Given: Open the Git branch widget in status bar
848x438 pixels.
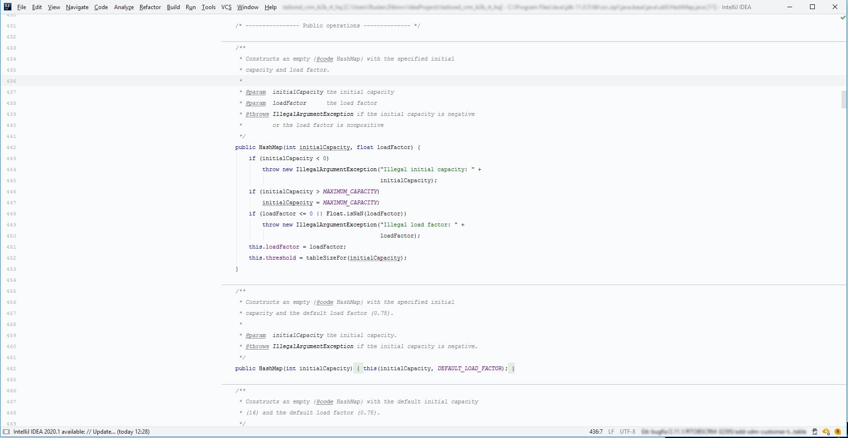Looking at the screenshot, I should 723,432.
